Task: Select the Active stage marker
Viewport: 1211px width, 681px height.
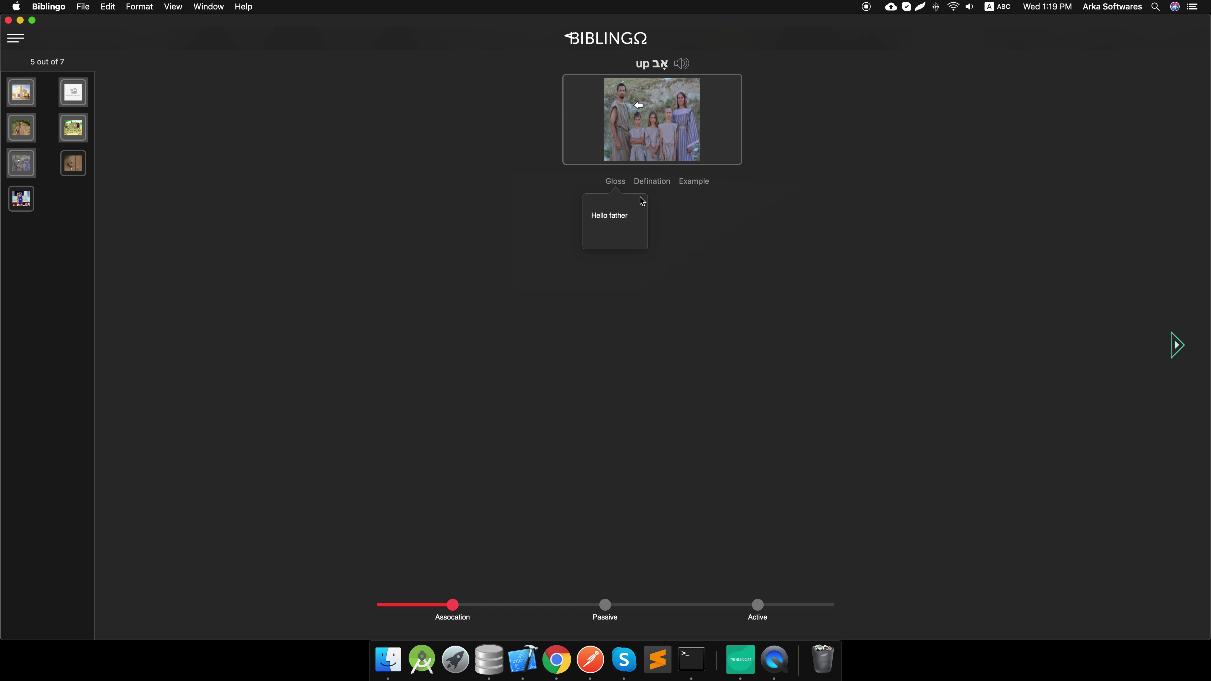Action: (x=757, y=604)
